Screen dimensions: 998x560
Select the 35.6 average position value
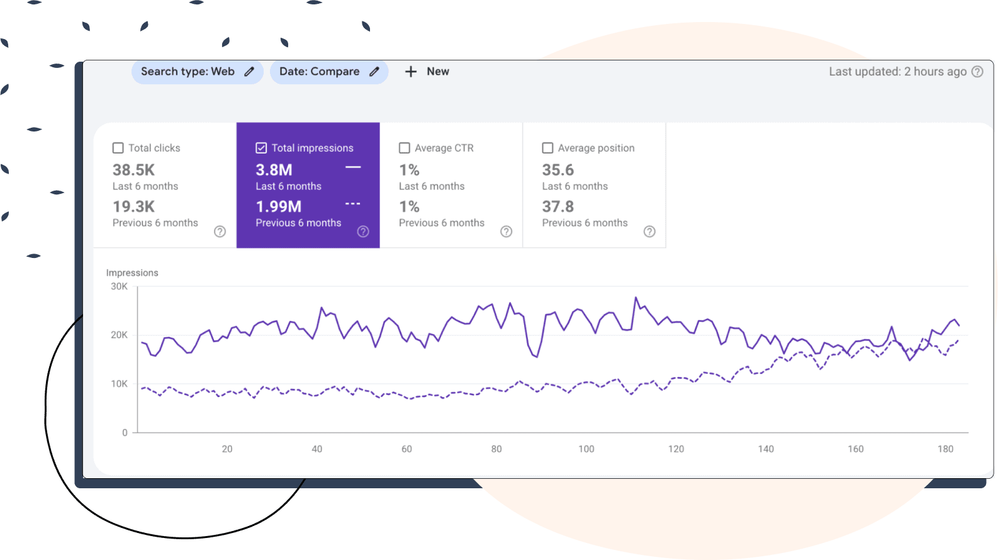pos(558,170)
